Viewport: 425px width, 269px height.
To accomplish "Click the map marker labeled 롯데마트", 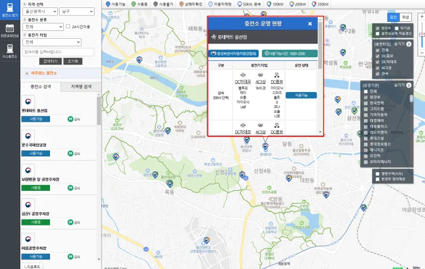I will click(x=265, y=146).
